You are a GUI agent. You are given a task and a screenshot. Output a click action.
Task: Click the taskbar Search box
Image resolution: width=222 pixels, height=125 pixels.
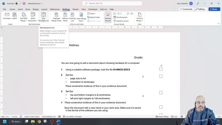pyautogui.click(x=16, y=122)
